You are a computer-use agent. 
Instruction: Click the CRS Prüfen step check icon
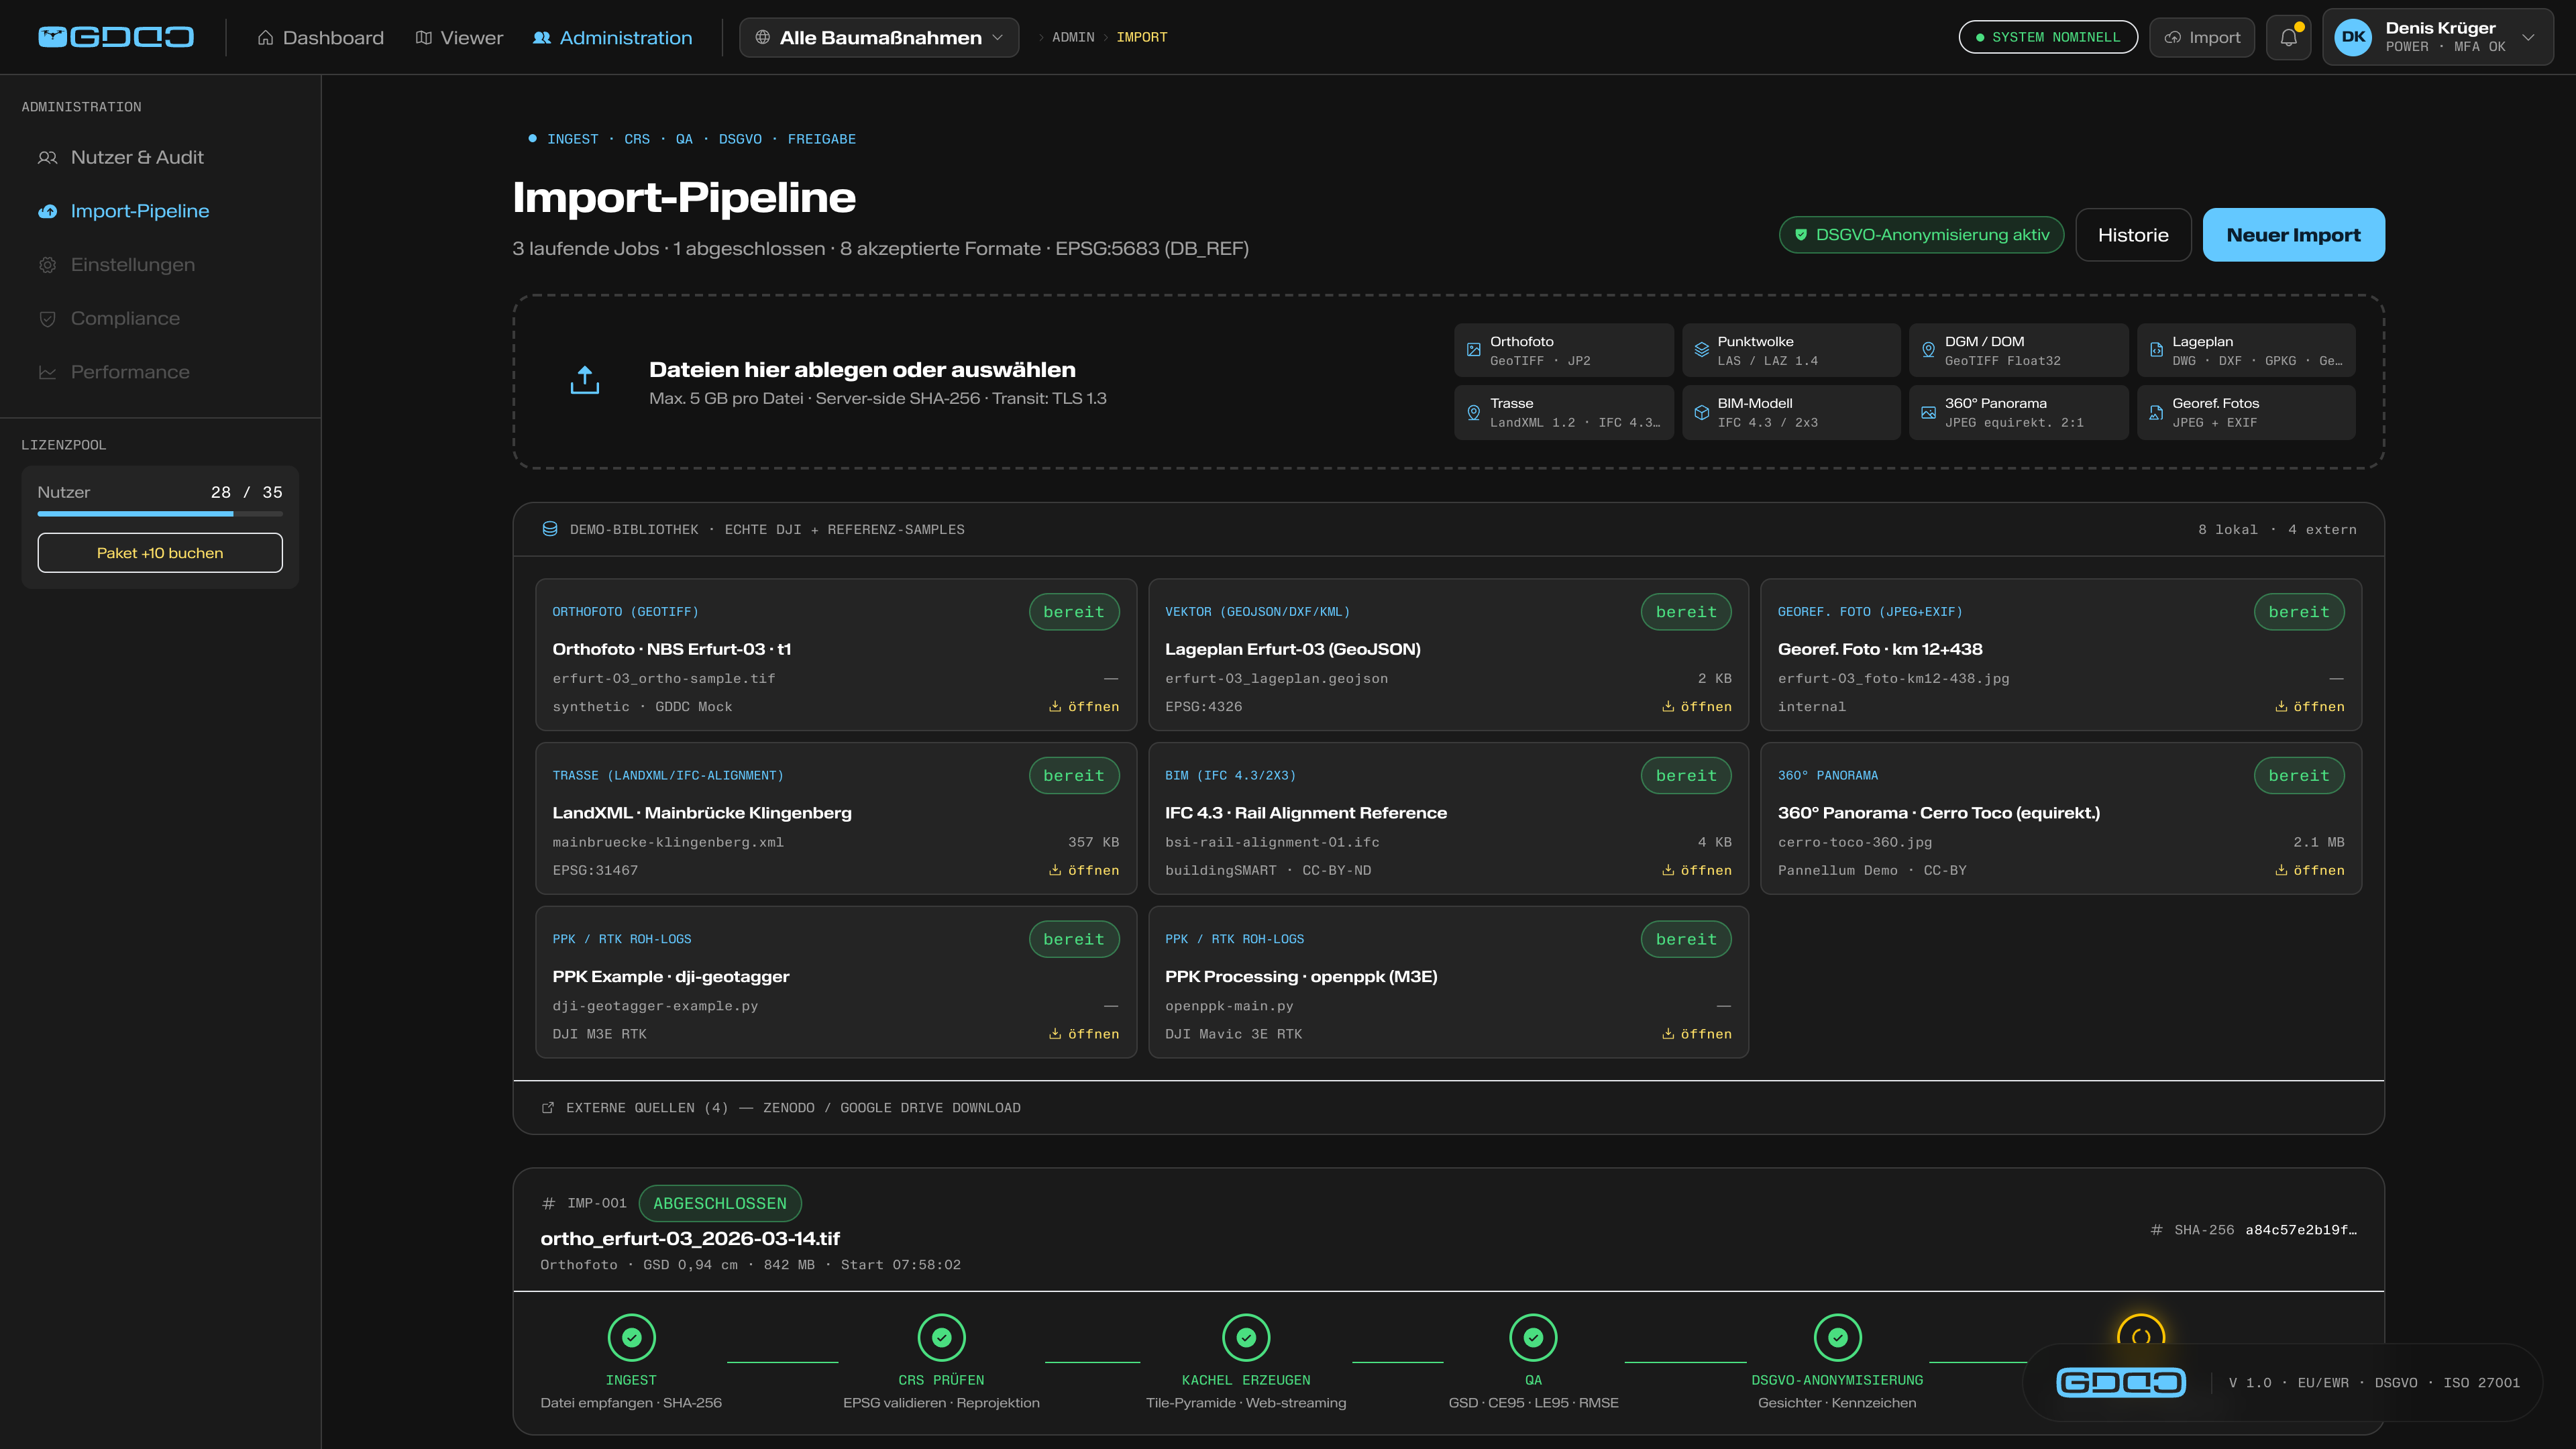[941, 1337]
